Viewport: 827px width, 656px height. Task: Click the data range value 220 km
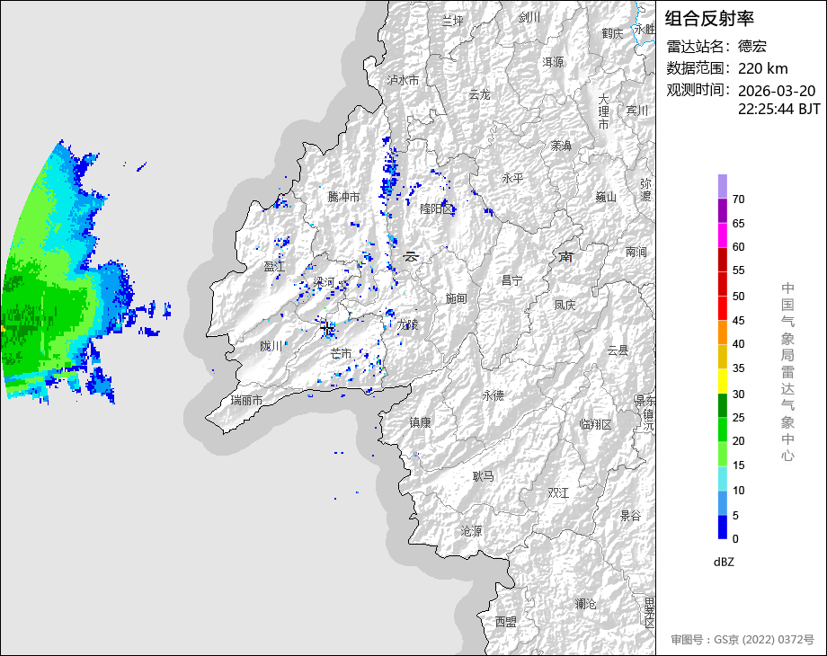pyautogui.click(x=762, y=68)
